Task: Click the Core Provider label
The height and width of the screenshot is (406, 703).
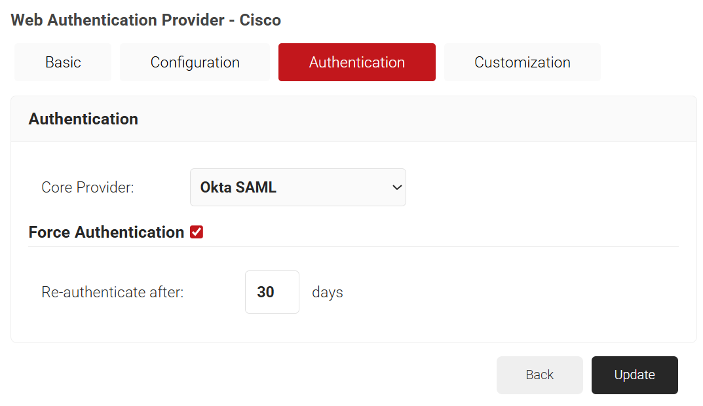Action: pyautogui.click(x=87, y=187)
